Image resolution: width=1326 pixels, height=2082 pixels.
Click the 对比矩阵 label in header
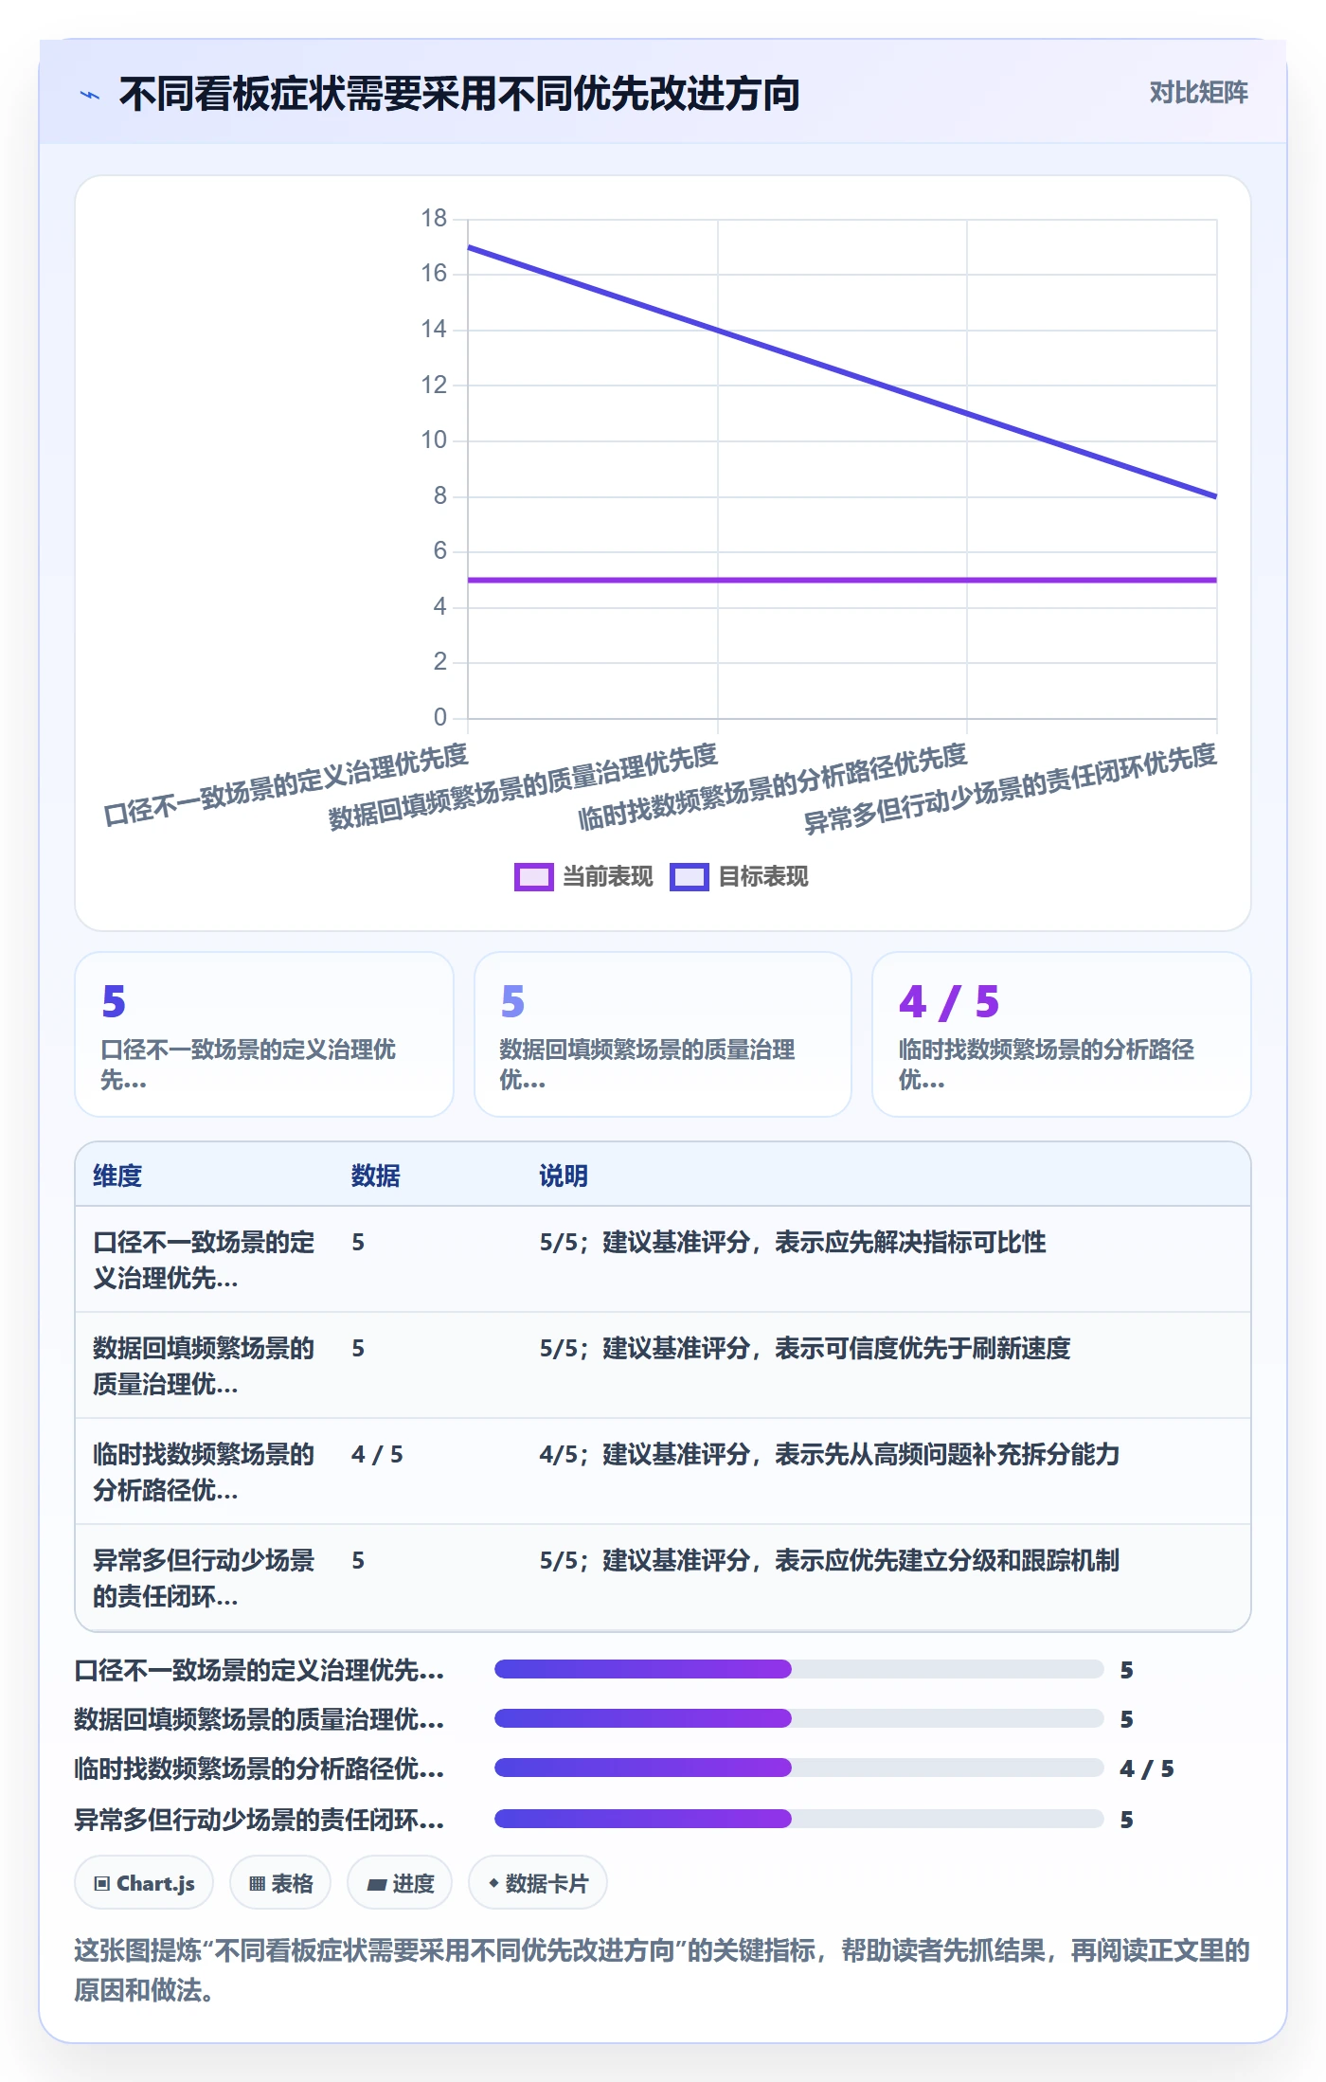click(x=1198, y=93)
